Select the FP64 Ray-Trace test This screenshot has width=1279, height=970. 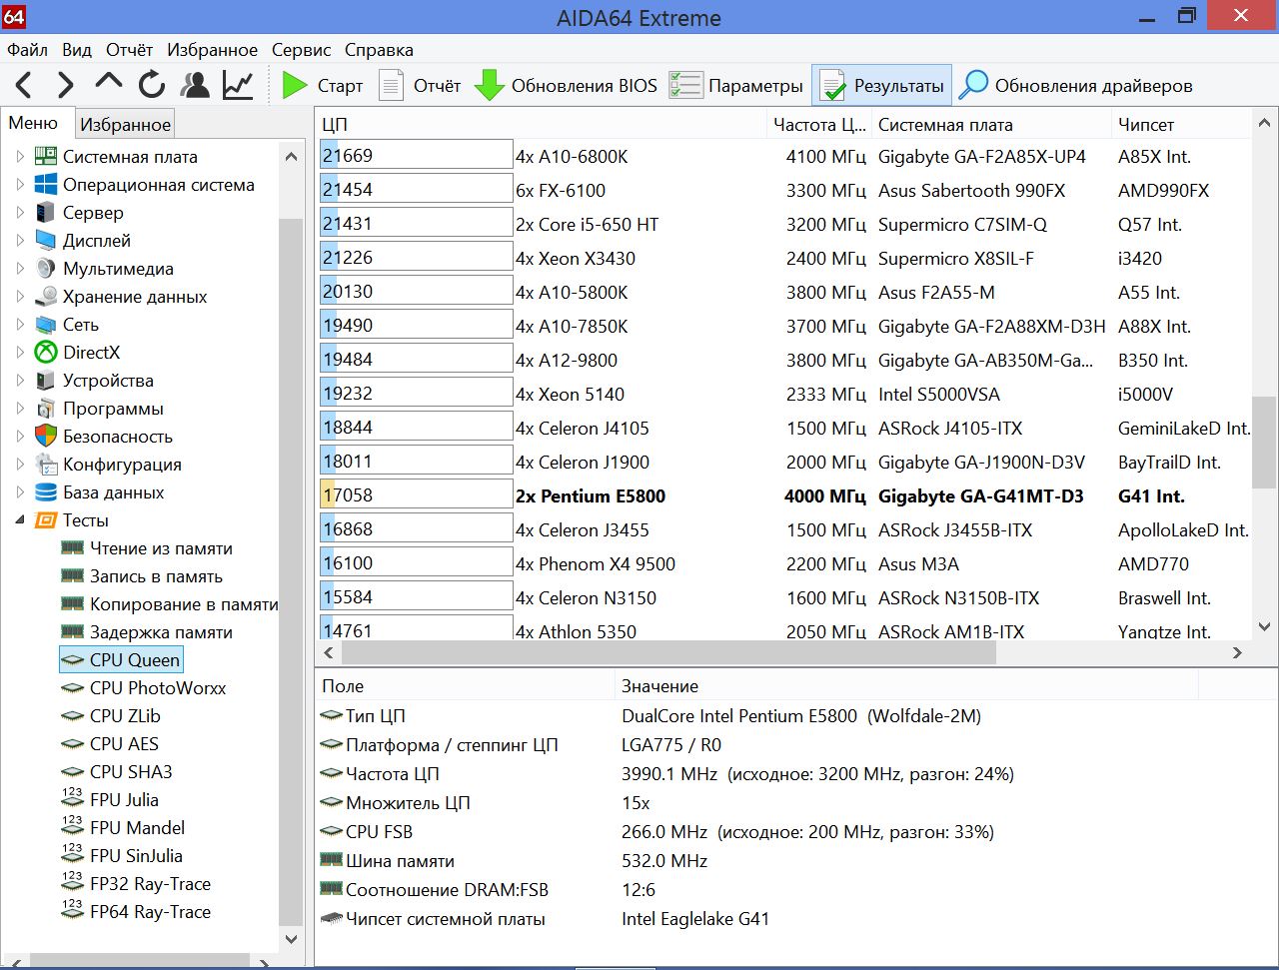[x=150, y=912]
